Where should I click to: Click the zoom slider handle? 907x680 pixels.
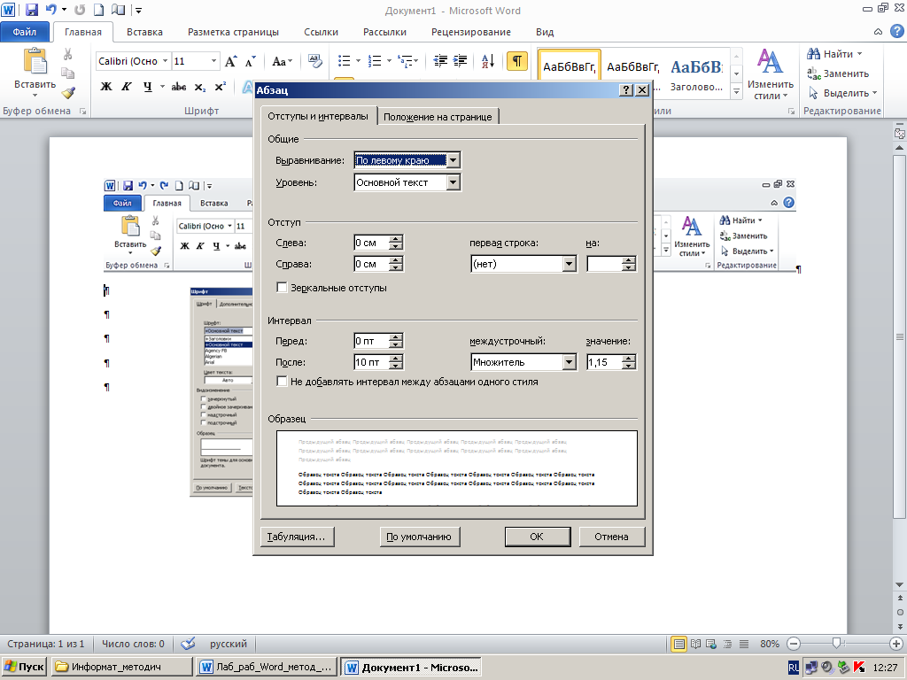[836, 644]
